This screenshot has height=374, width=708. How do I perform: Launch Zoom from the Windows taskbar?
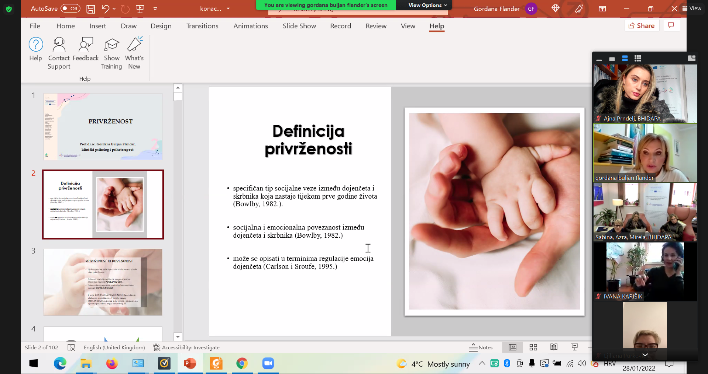[x=268, y=363]
